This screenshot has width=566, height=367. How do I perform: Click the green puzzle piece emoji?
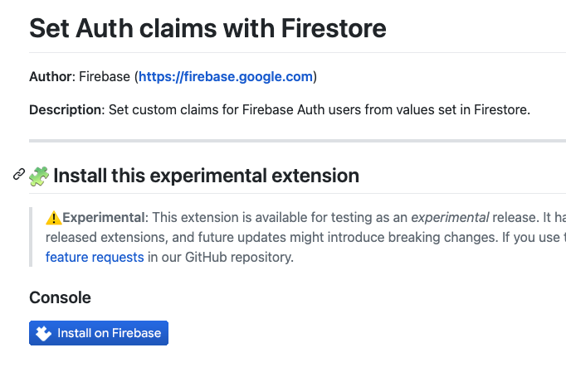pyautogui.click(x=39, y=176)
